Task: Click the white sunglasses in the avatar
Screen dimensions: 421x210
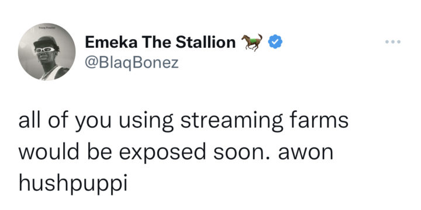Action: (45, 50)
